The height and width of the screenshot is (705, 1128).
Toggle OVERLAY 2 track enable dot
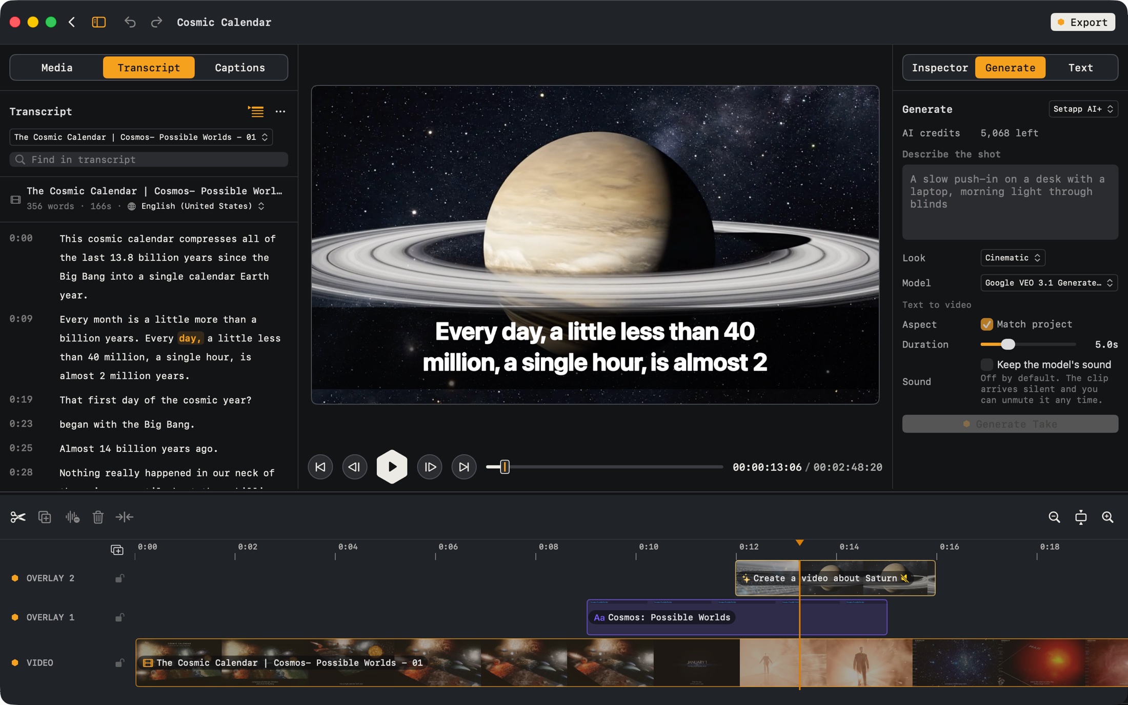(x=15, y=578)
